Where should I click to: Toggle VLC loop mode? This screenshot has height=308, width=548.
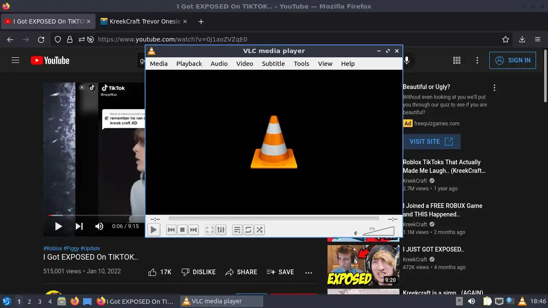click(x=248, y=230)
